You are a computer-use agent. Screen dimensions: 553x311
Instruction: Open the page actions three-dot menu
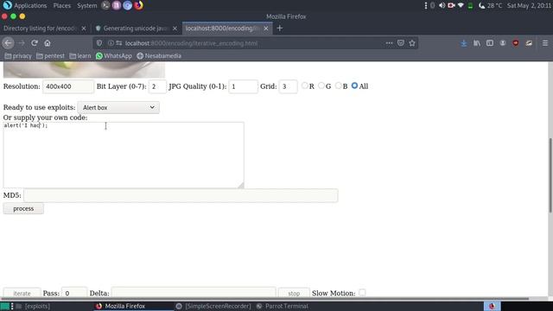(x=389, y=43)
